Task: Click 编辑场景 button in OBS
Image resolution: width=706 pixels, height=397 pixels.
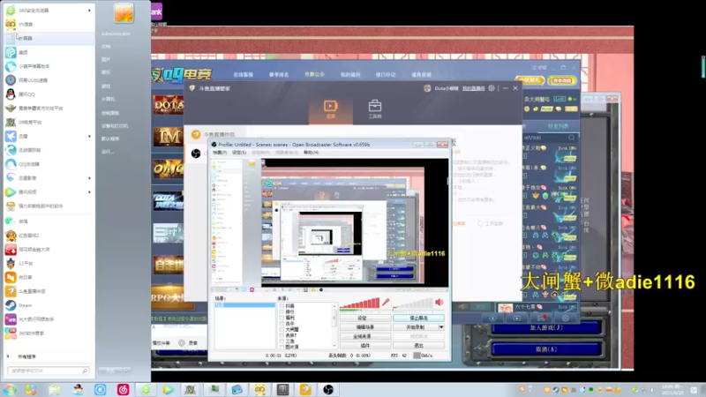Action: point(364,327)
